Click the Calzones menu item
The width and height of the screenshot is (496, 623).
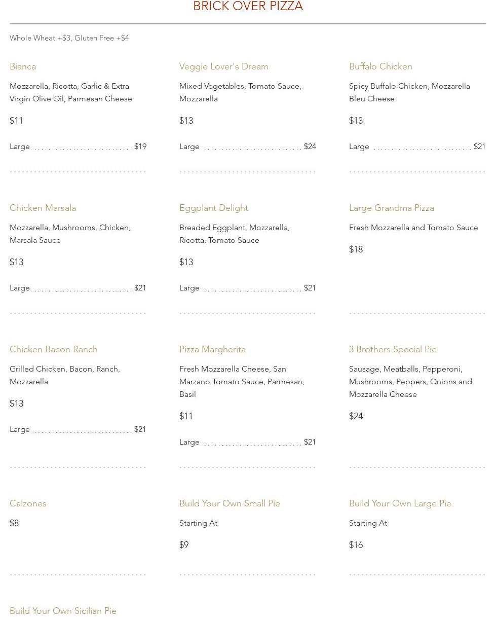28,503
